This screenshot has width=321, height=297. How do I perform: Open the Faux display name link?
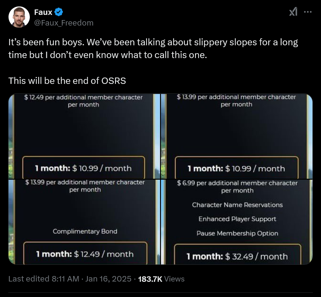click(43, 12)
